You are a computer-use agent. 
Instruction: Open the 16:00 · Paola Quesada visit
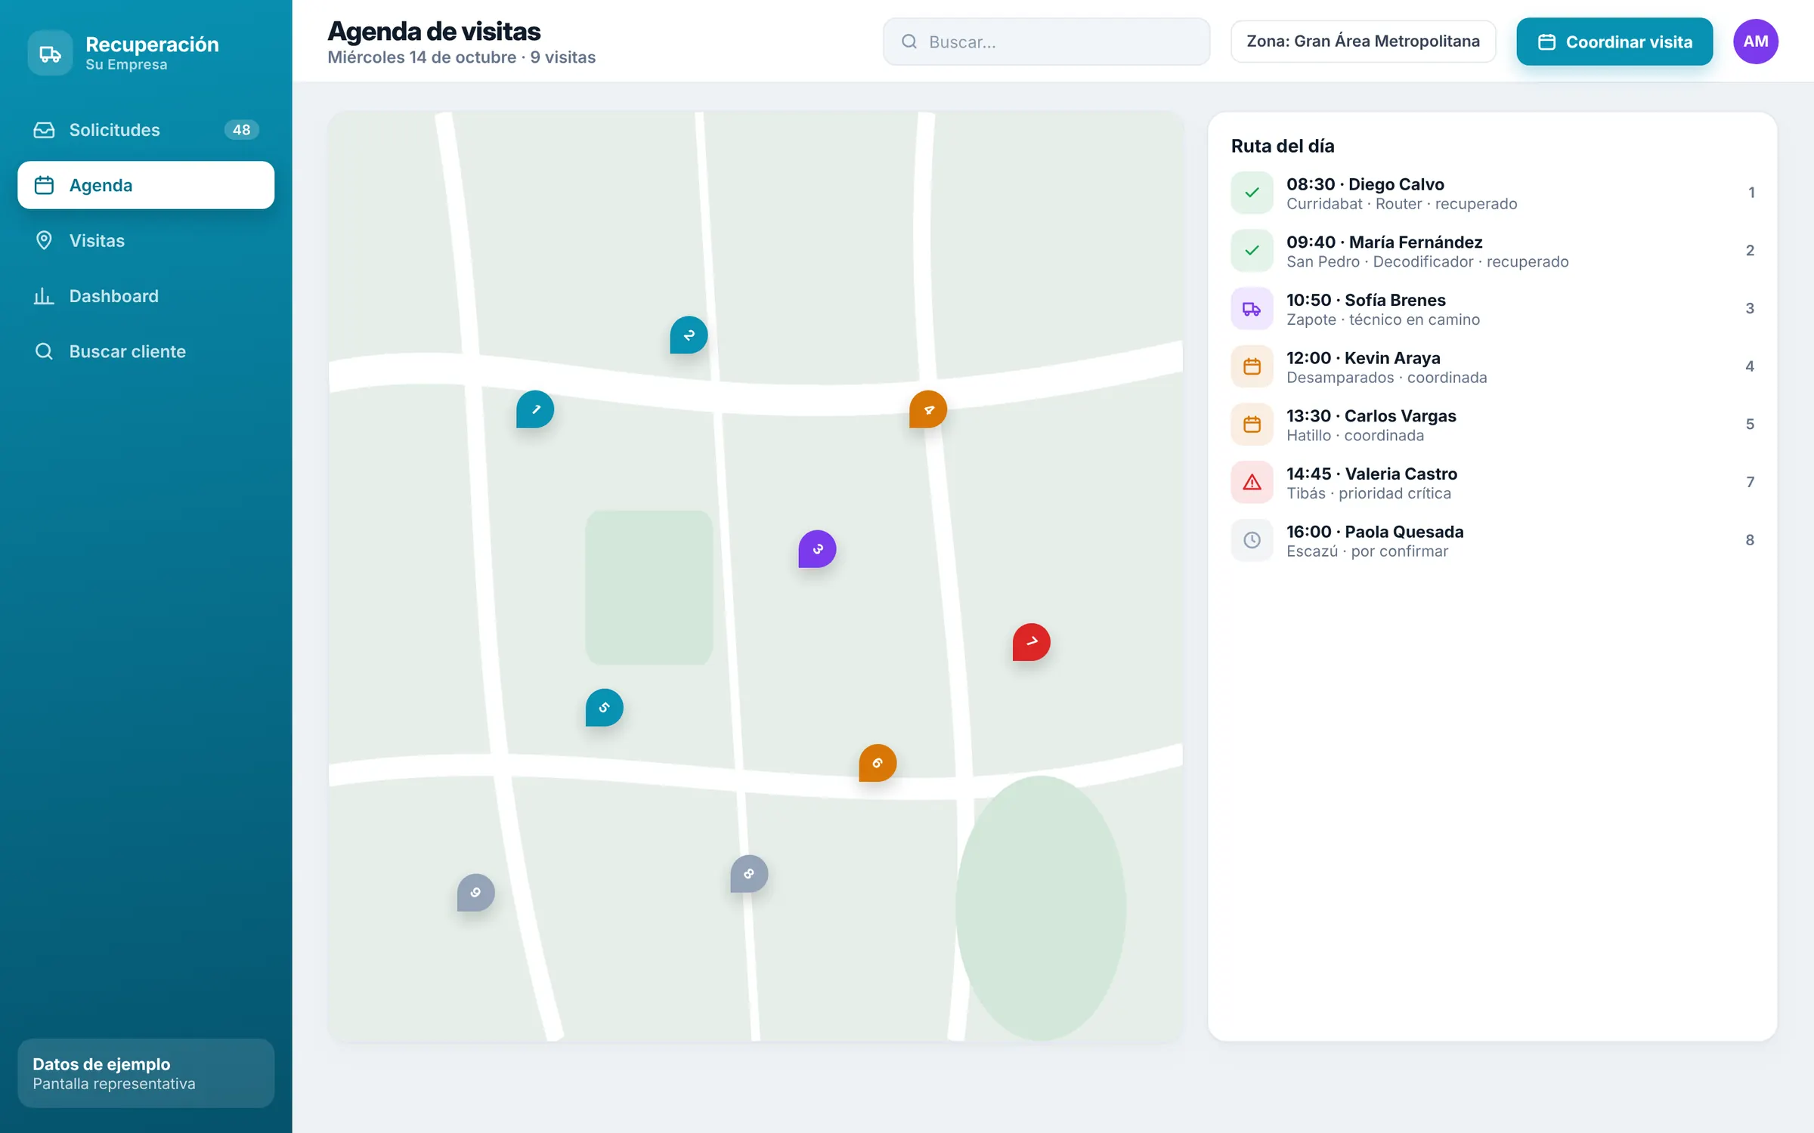[x=1492, y=540]
